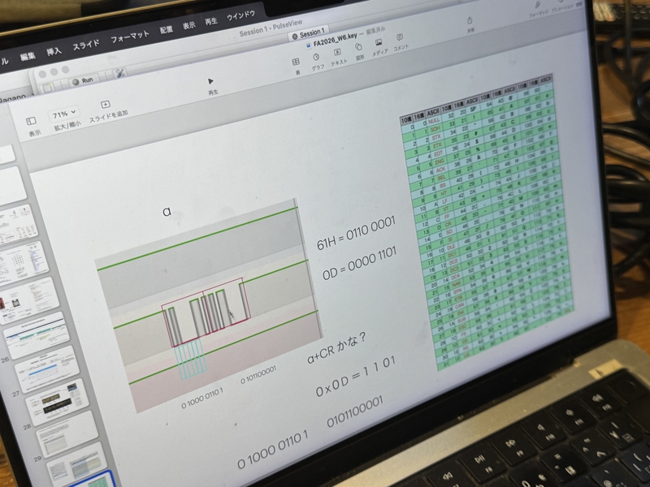
Task: Open the 編集 menu
Action: [28, 57]
